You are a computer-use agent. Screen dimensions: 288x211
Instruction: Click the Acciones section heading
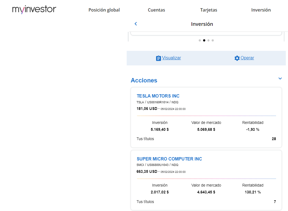(144, 80)
